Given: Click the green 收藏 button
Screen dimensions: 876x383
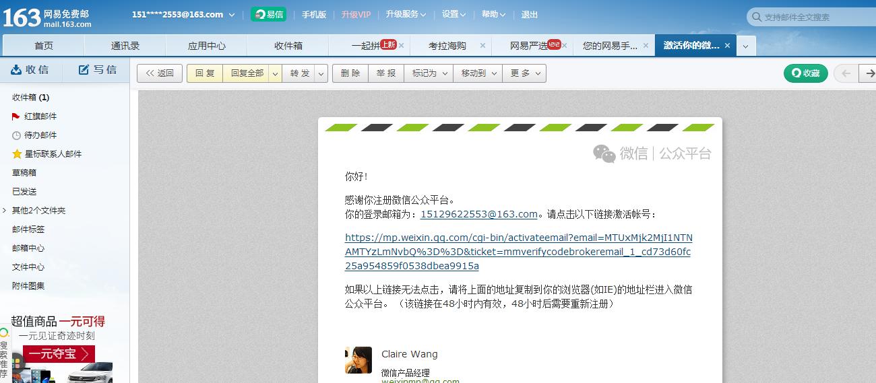Looking at the screenshot, I should (x=805, y=73).
